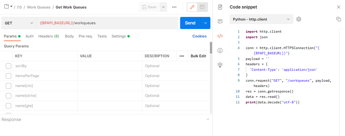Switch to comment mode icon
The image size is (345, 136).
click(202, 7)
